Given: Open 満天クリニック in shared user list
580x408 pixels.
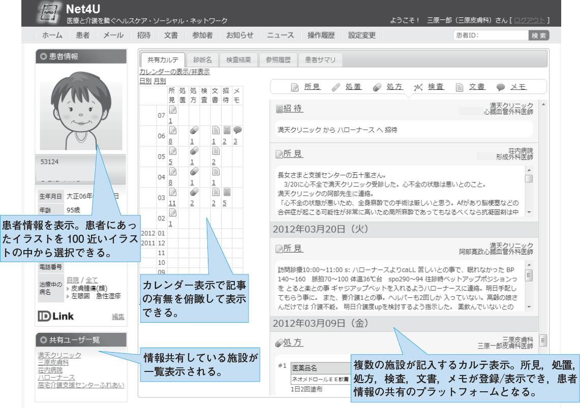Looking at the screenshot, I should point(59,355).
